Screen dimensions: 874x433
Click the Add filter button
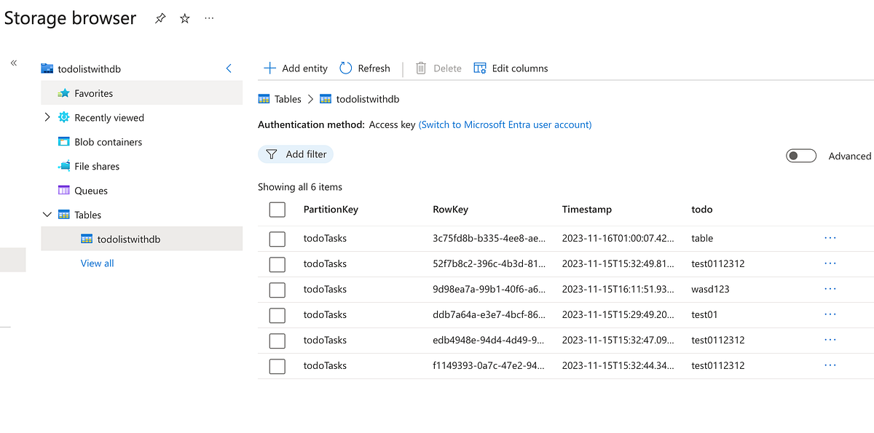[296, 154]
